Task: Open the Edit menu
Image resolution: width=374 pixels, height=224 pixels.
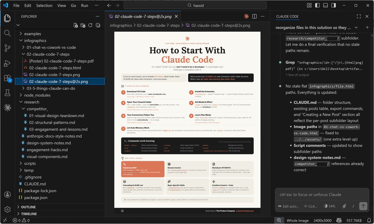Action: tap(28, 5)
